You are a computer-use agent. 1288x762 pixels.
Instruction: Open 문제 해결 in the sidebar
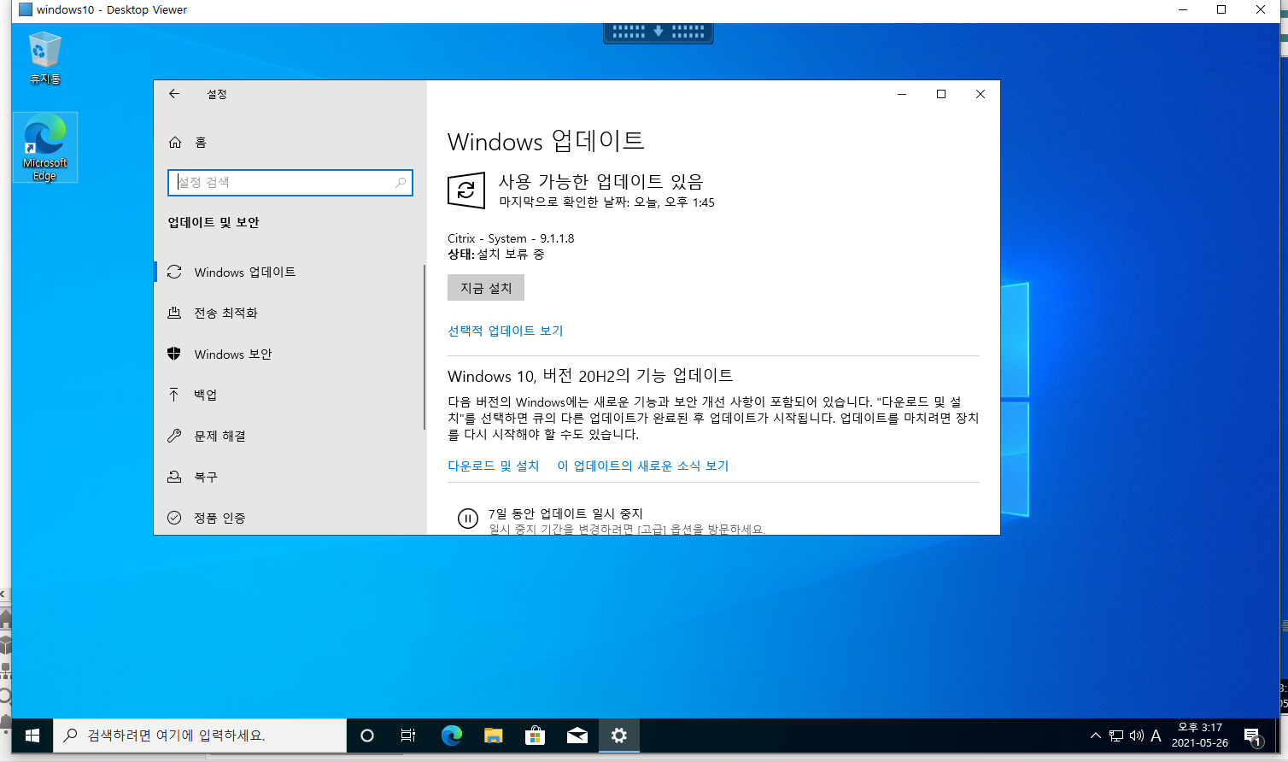coord(289,436)
